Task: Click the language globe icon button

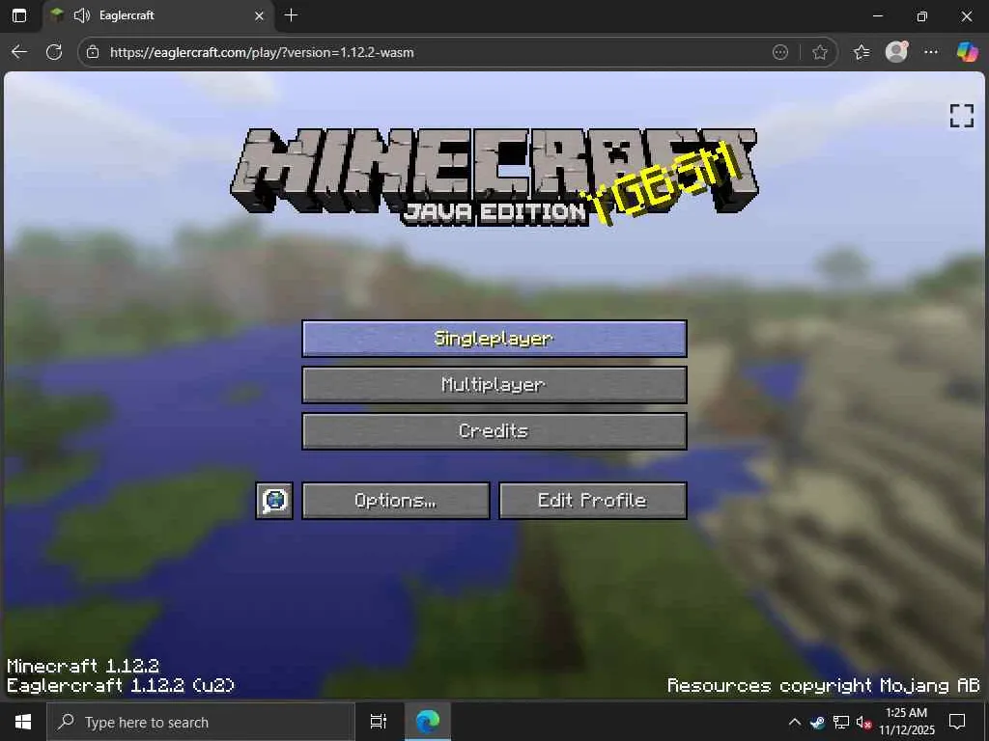Action: [274, 501]
